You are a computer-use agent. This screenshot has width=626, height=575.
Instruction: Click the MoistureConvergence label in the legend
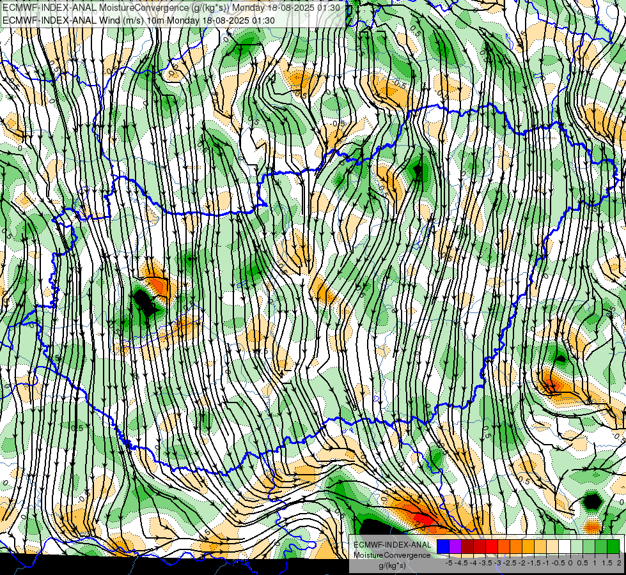[392, 555]
